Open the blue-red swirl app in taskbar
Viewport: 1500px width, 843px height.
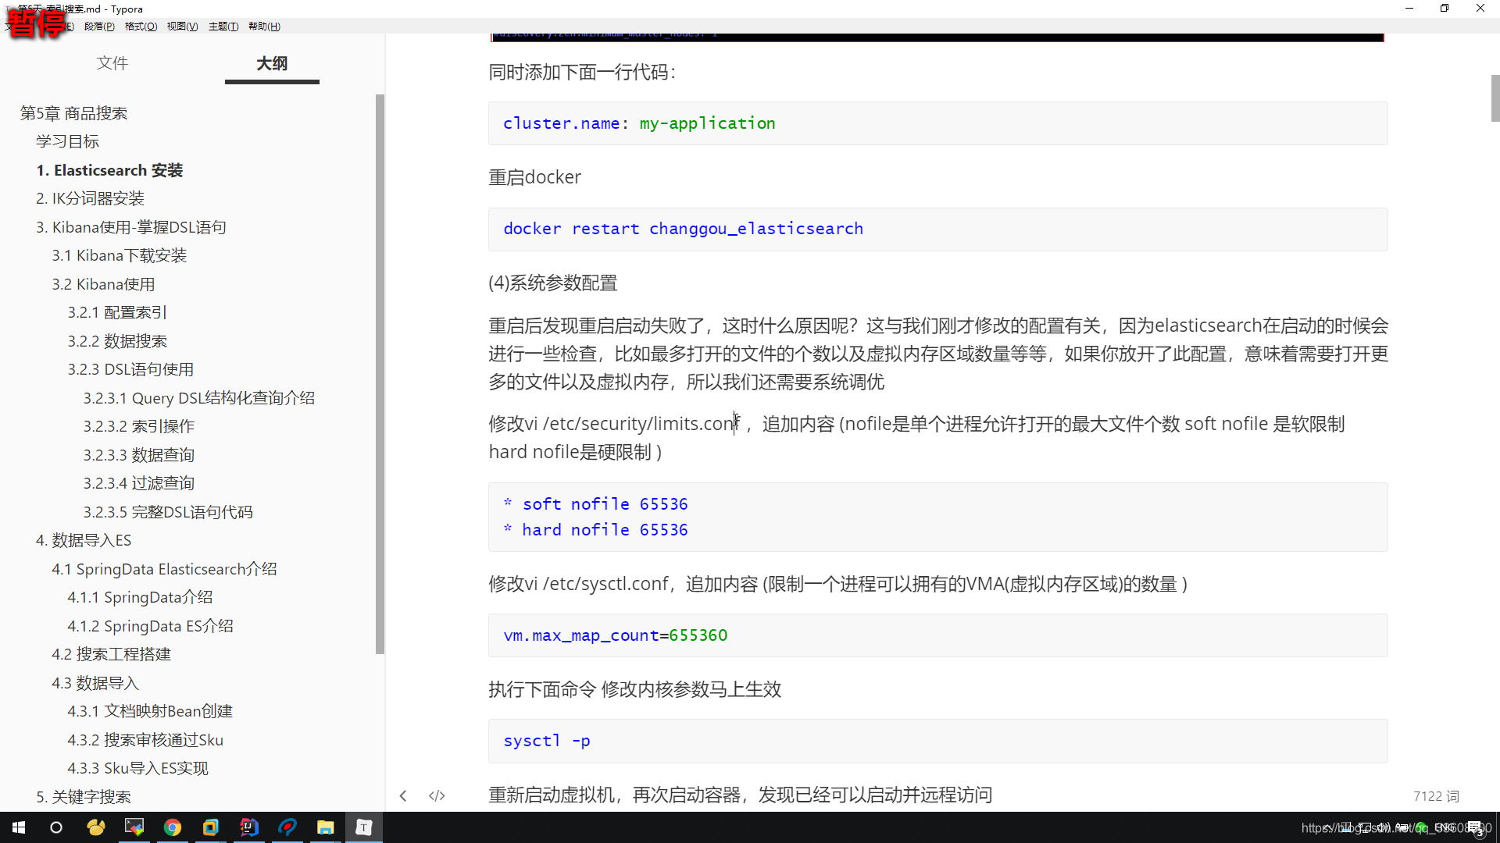[x=287, y=827]
